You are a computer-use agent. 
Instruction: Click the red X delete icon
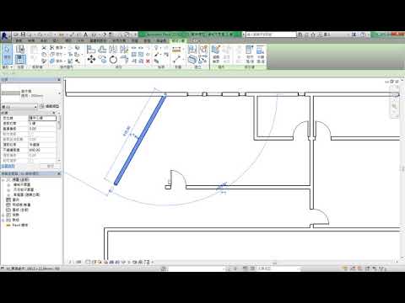pos(148,61)
